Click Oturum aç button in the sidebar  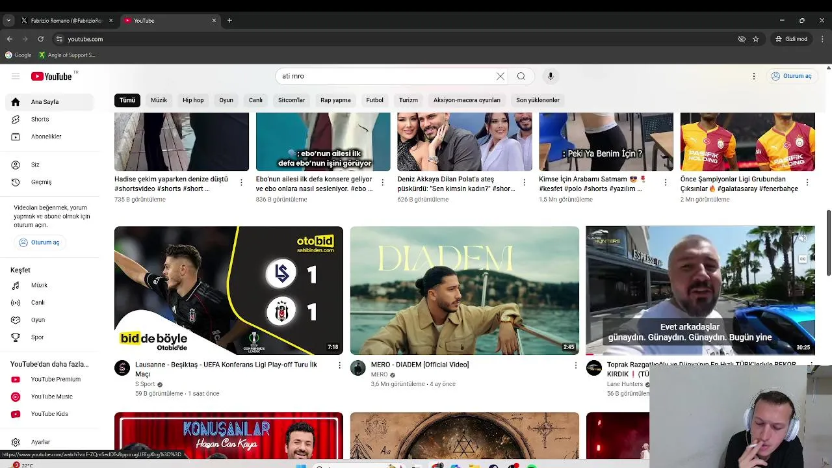pos(39,242)
